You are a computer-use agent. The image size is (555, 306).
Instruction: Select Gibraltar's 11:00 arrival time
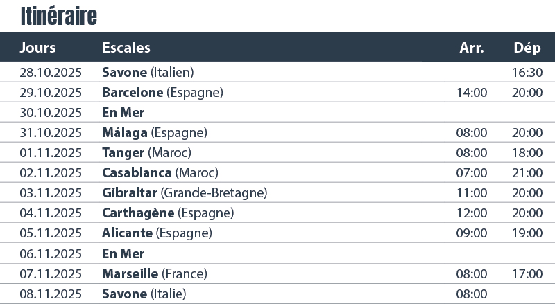click(x=472, y=192)
